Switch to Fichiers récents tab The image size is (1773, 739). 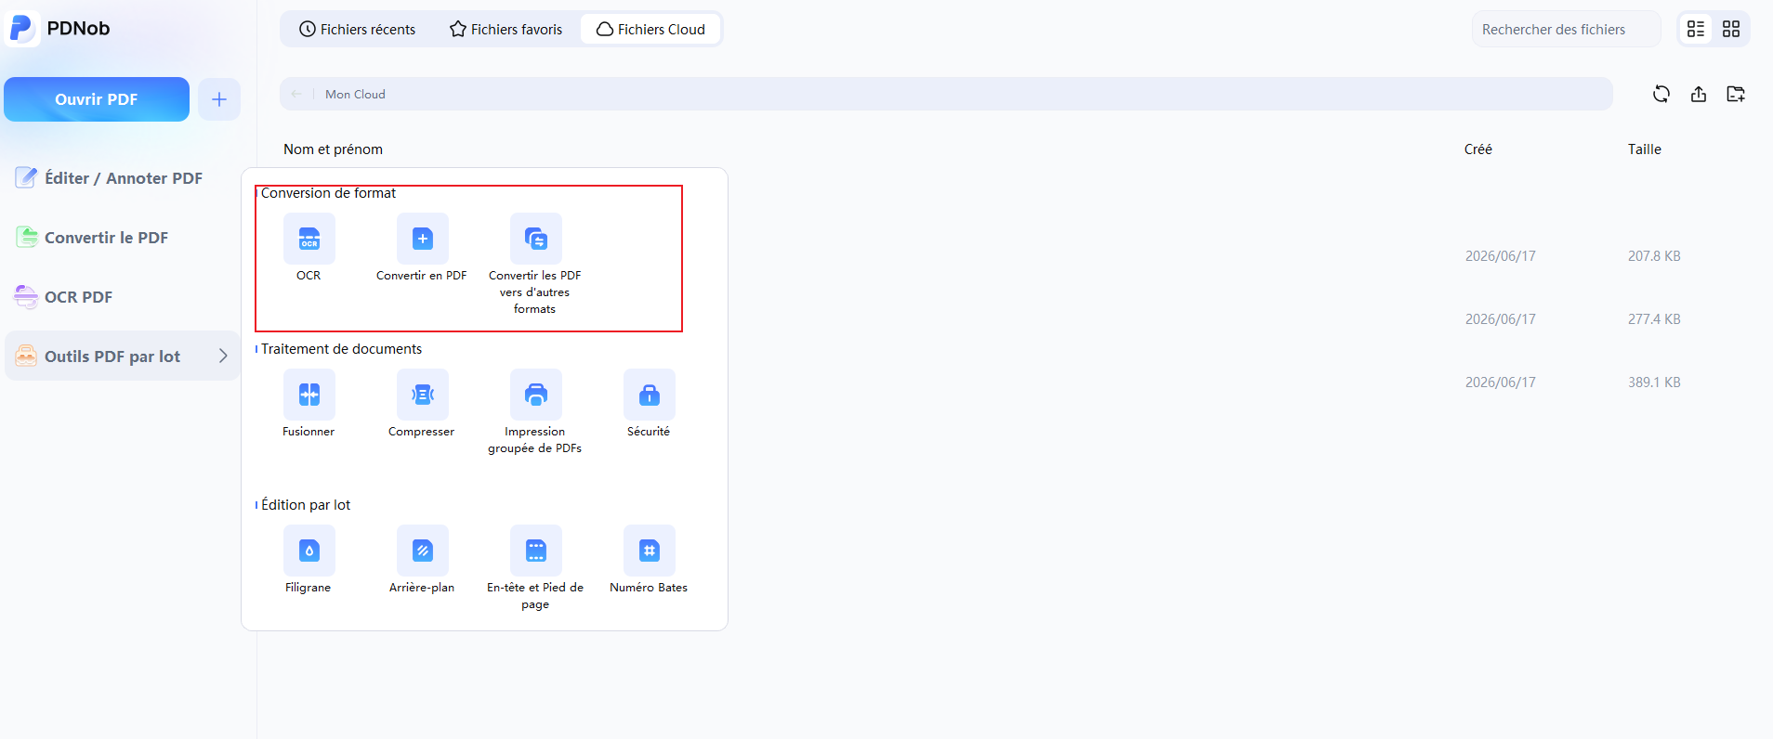(358, 30)
